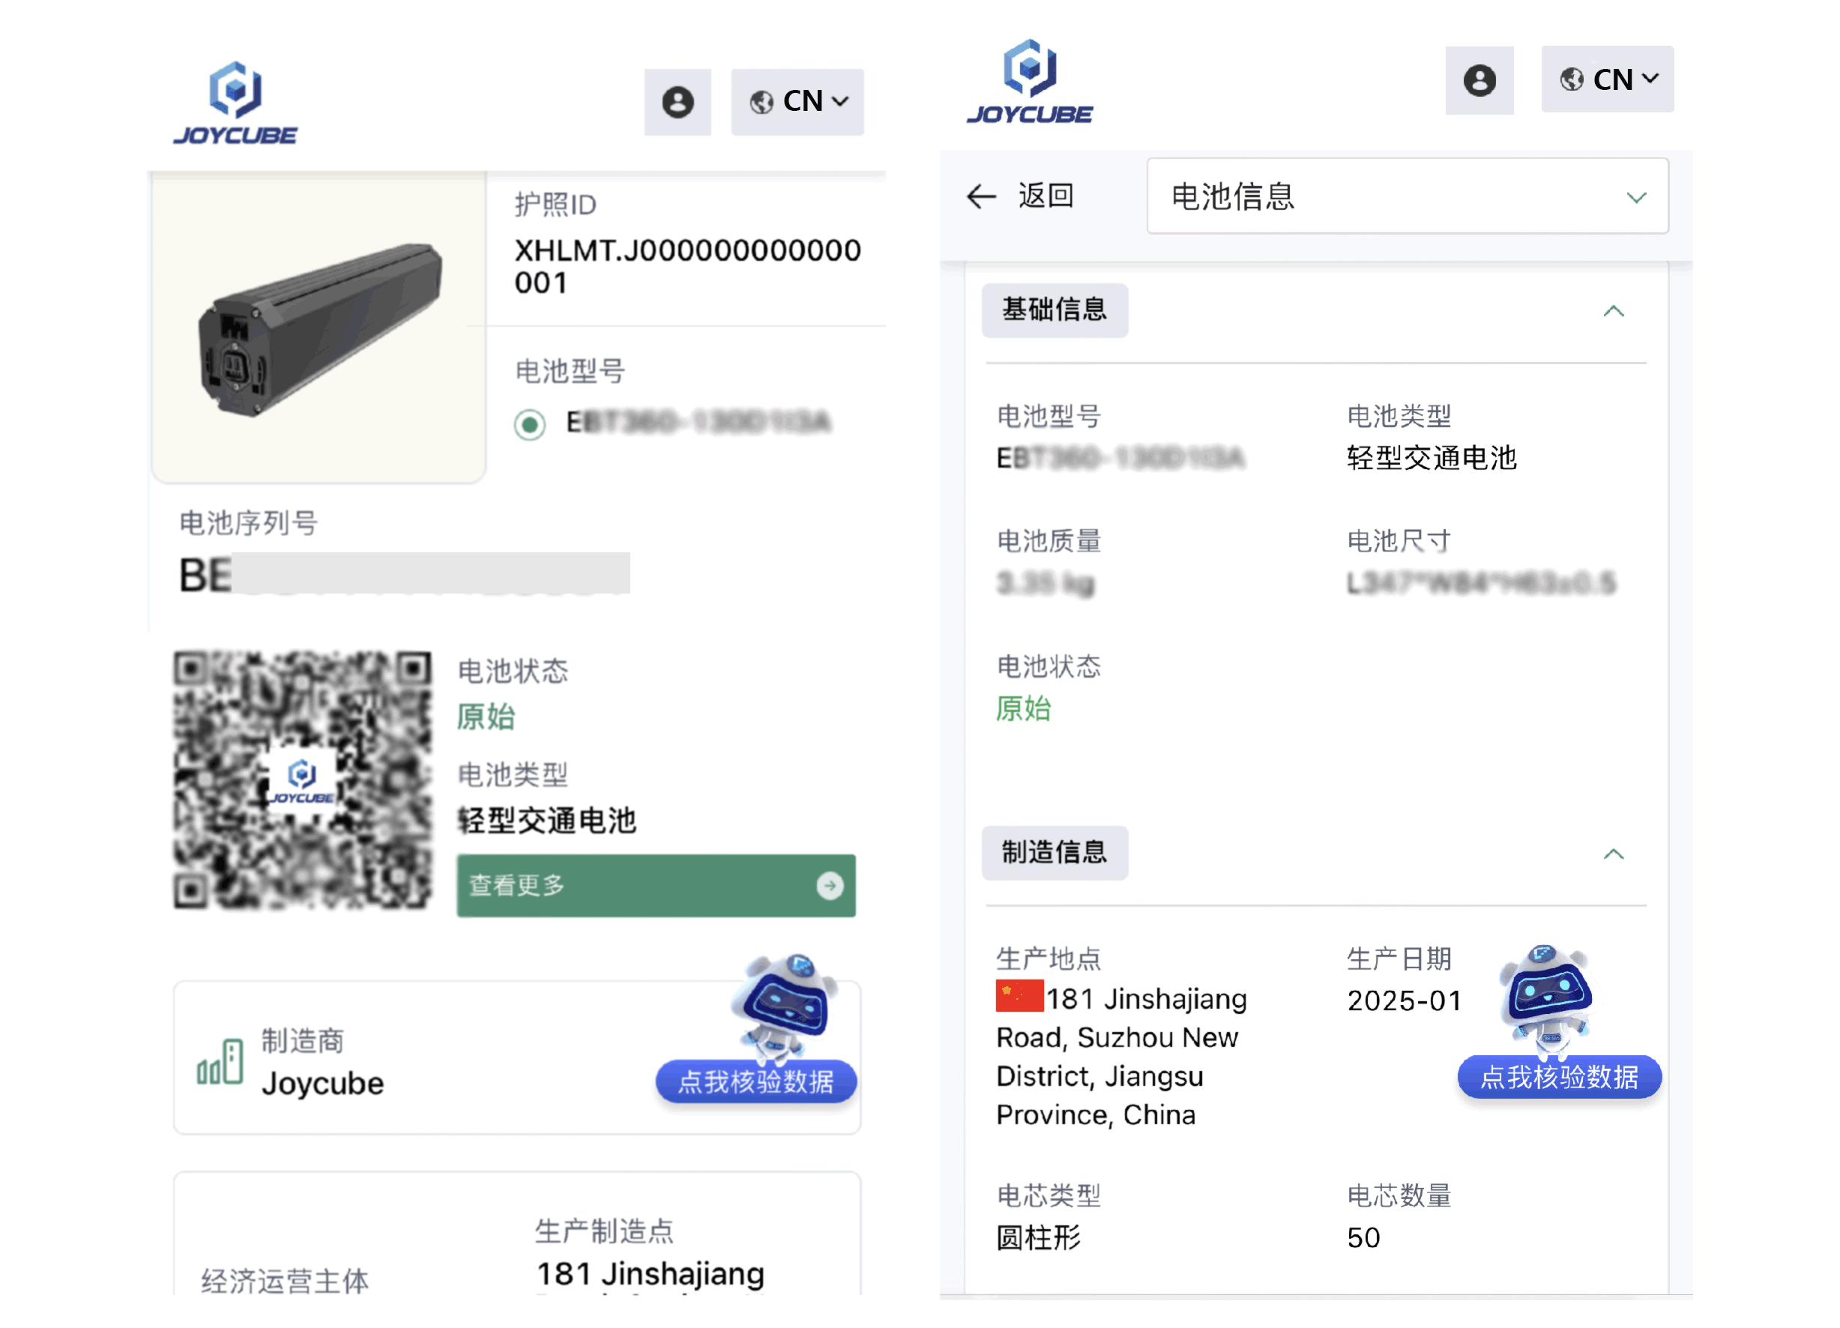Click the manufacturer bar chart icon
This screenshot has width=1840, height=1328.
(x=220, y=1062)
